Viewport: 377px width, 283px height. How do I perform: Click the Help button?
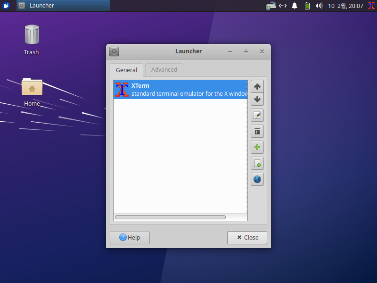point(130,238)
